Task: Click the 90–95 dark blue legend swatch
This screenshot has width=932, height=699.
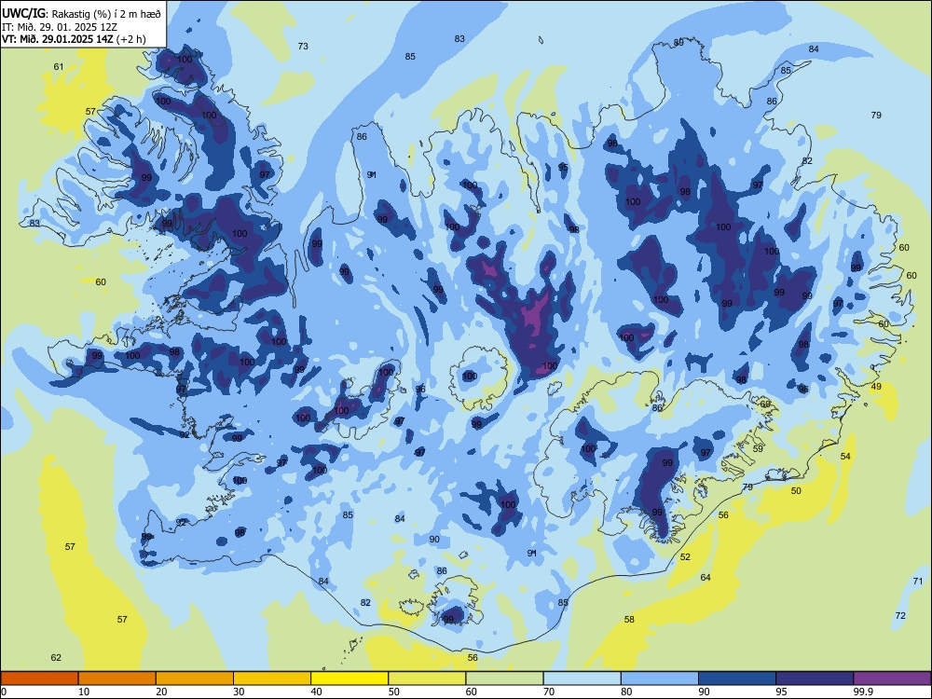Action: 737,678
